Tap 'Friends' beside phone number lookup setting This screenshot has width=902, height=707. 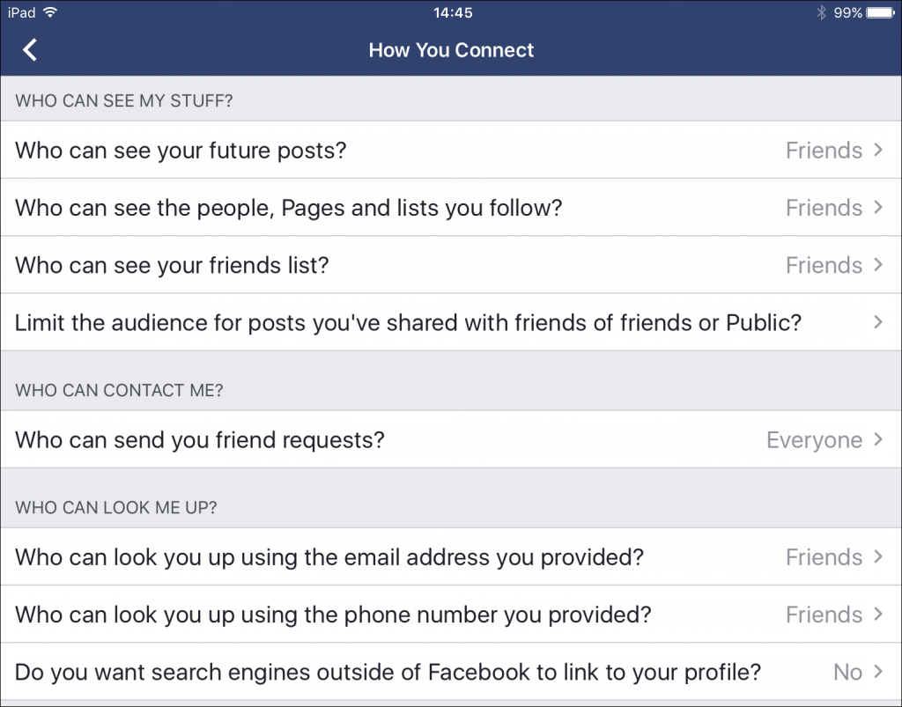pyautogui.click(x=824, y=614)
